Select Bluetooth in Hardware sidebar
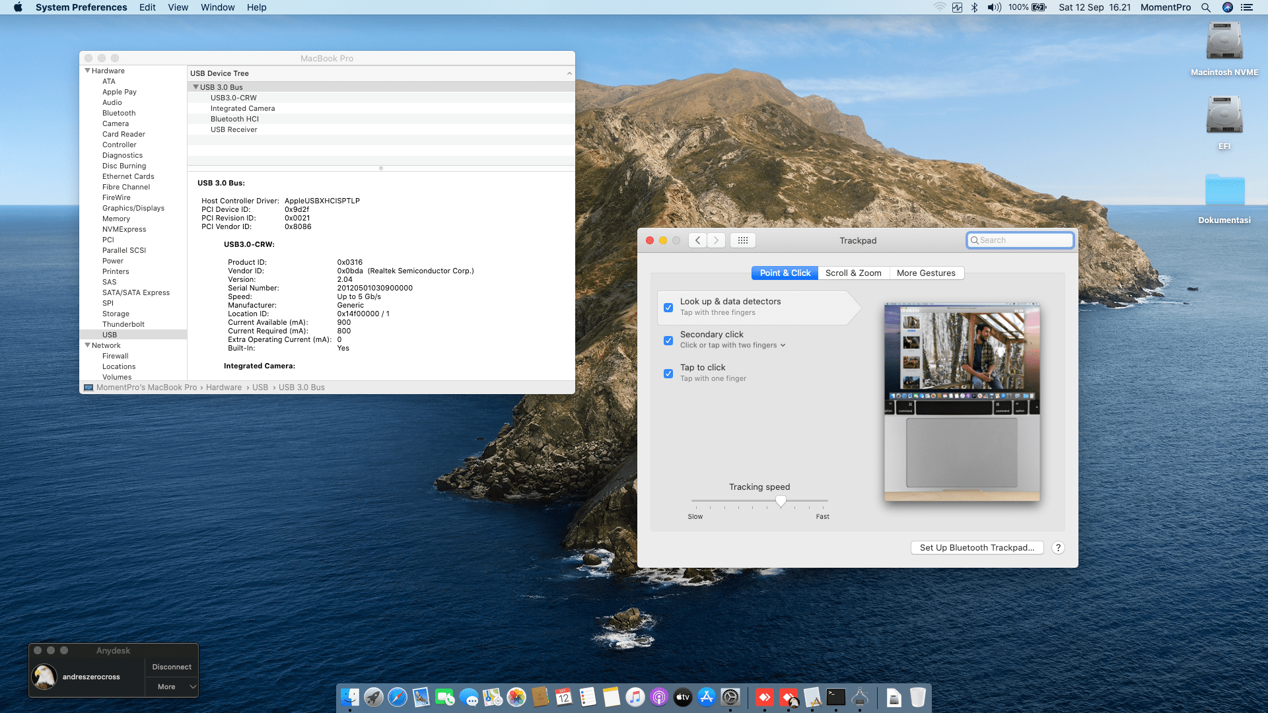Screen dimensions: 1268x713 pos(119,113)
